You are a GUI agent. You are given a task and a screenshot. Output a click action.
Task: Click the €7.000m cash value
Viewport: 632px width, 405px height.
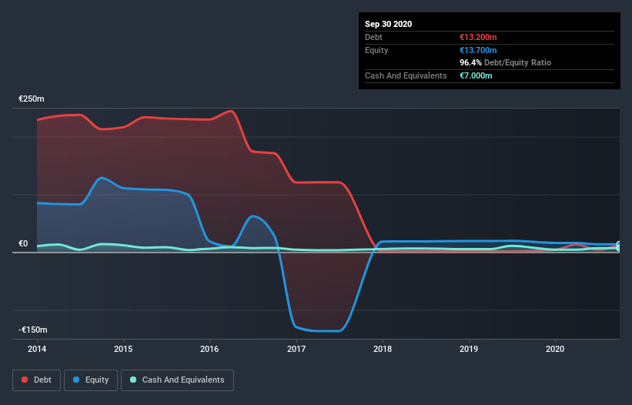476,75
